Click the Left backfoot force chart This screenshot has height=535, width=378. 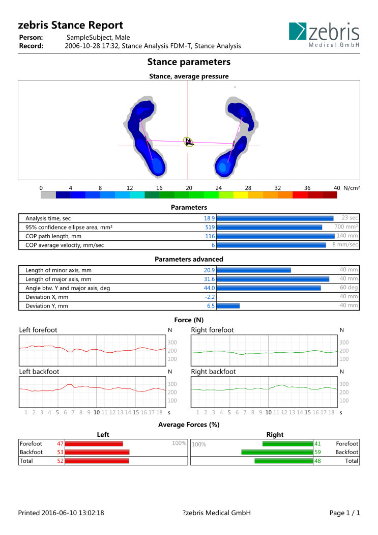pyautogui.click(x=93, y=392)
